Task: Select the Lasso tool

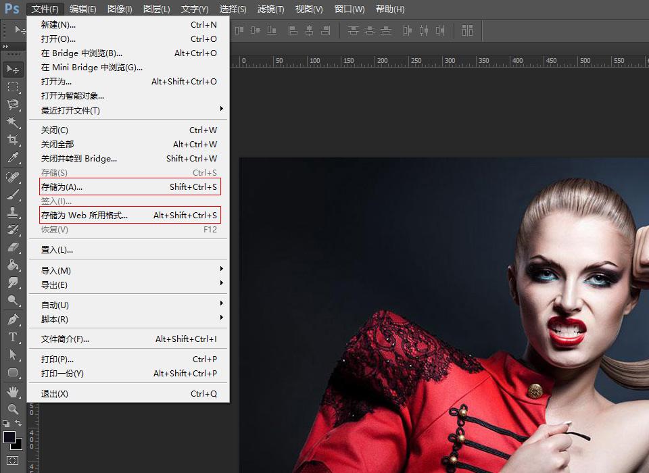Action: click(13, 105)
